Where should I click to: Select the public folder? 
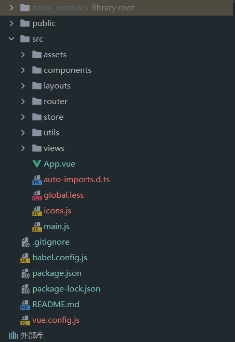(44, 23)
